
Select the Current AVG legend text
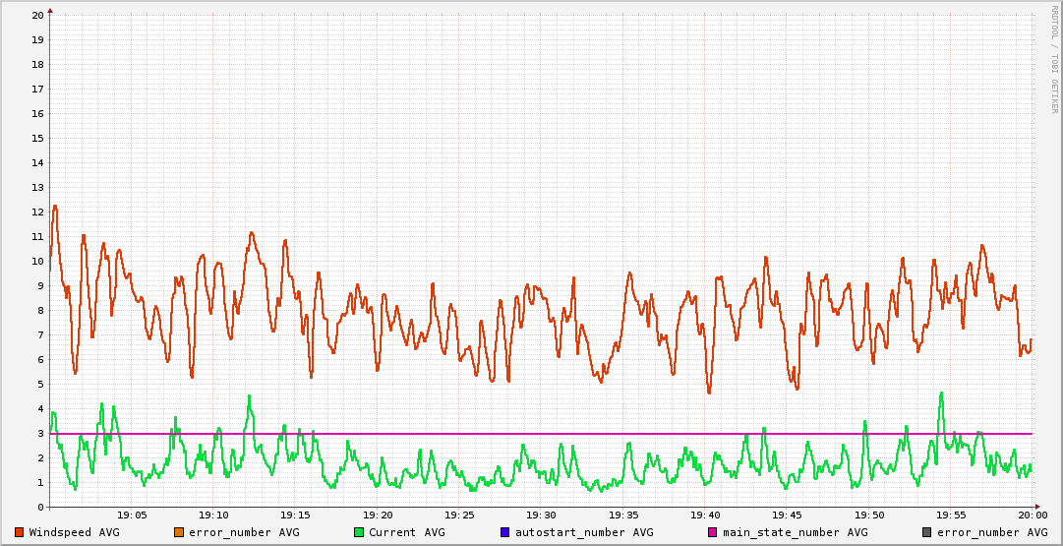point(407,532)
